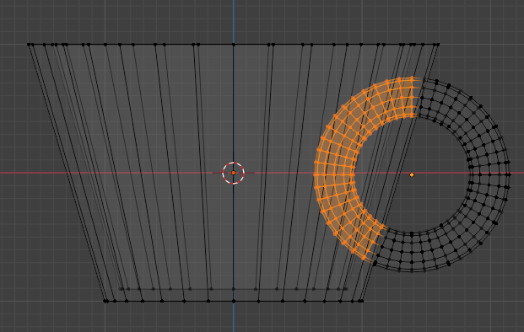Select the orange origin dot inside the handle ring

pos(412,174)
